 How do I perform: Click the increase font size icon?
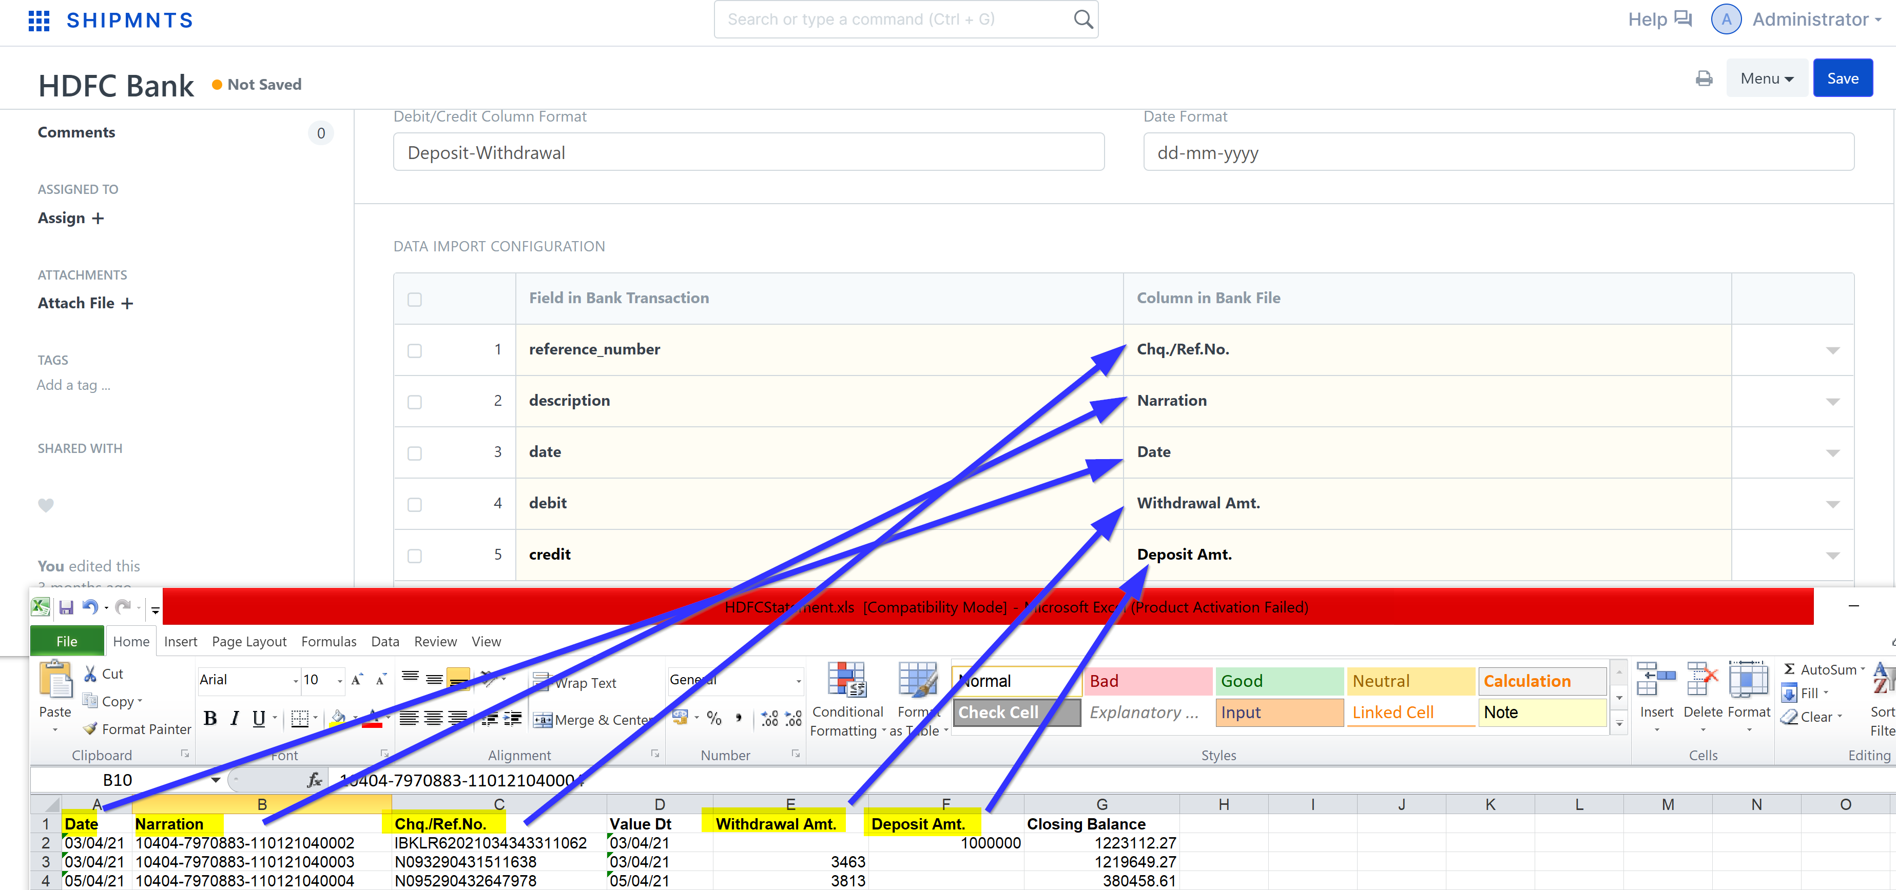[x=357, y=680]
